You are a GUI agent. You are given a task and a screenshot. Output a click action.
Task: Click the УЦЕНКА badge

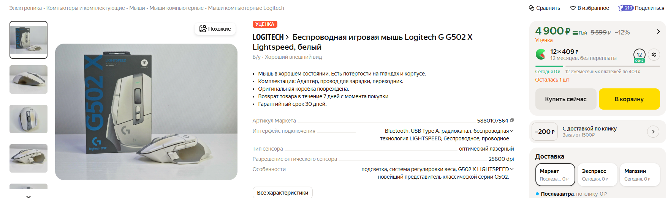(265, 24)
